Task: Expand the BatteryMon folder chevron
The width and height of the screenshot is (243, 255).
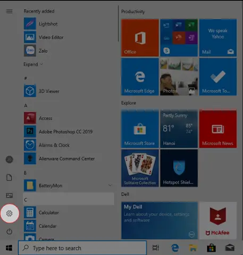Action: coord(110,185)
